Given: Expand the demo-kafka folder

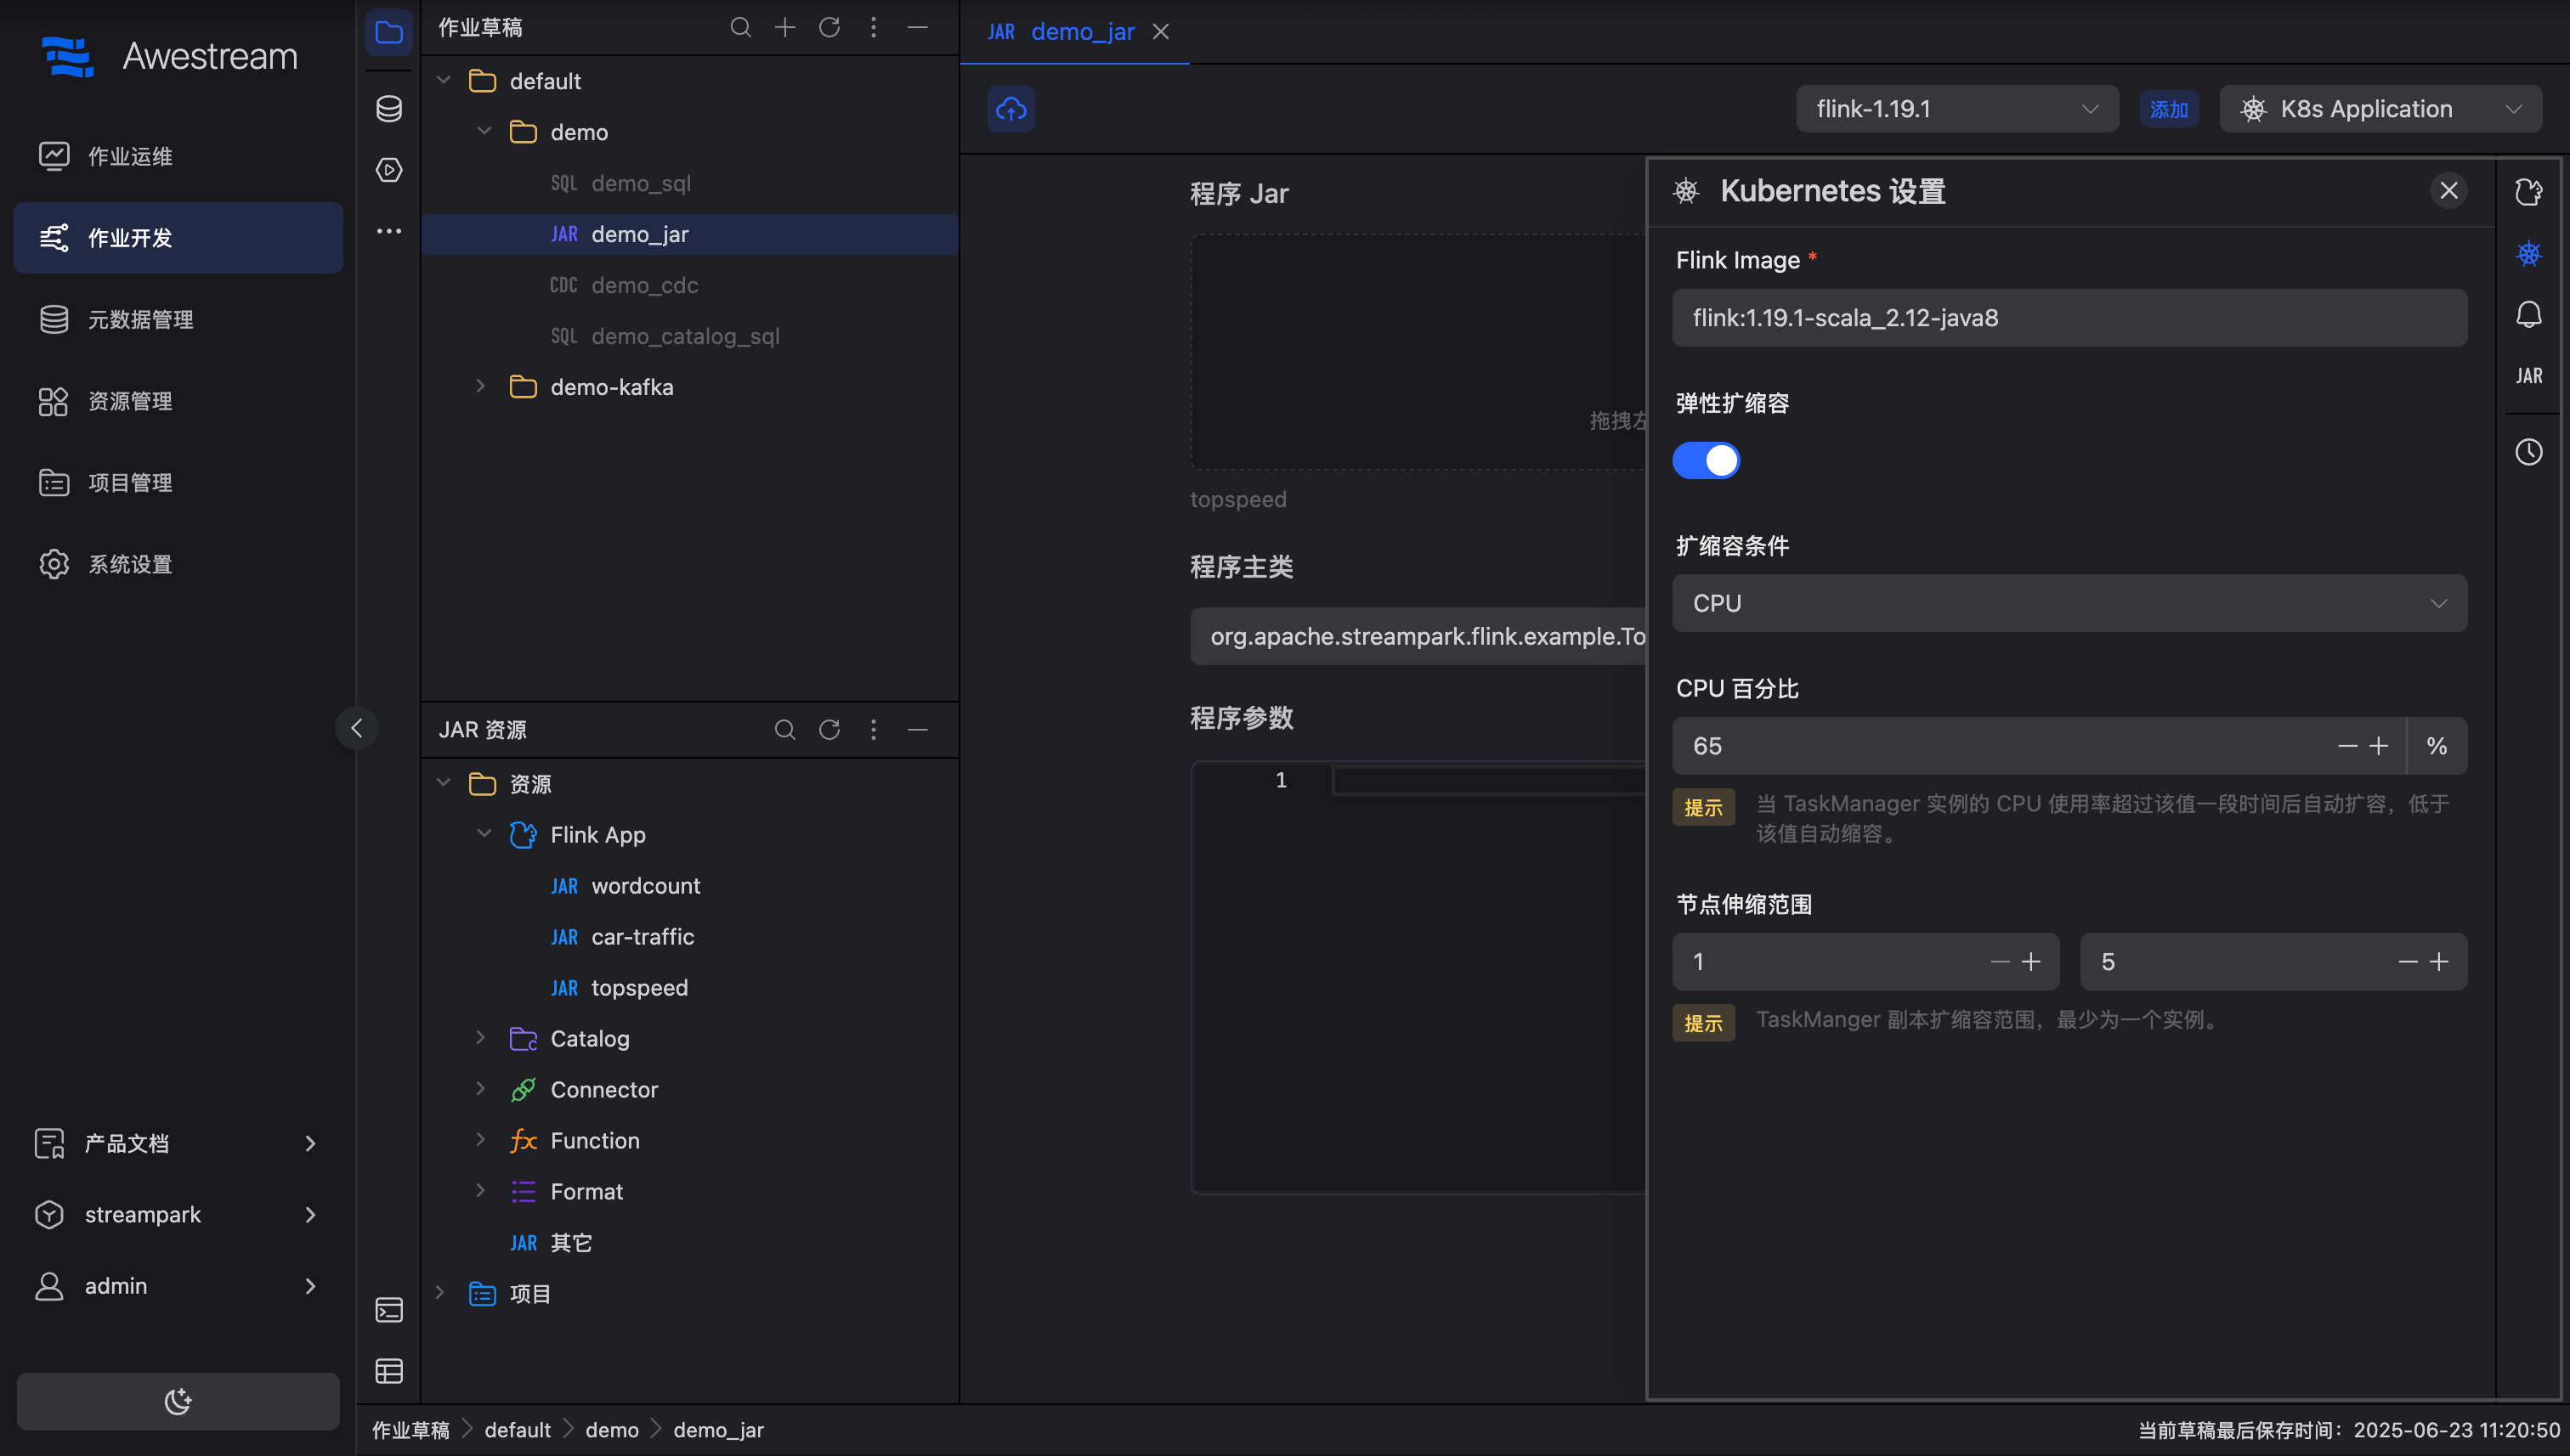Looking at the screenshot, I should tap(481, 387).
